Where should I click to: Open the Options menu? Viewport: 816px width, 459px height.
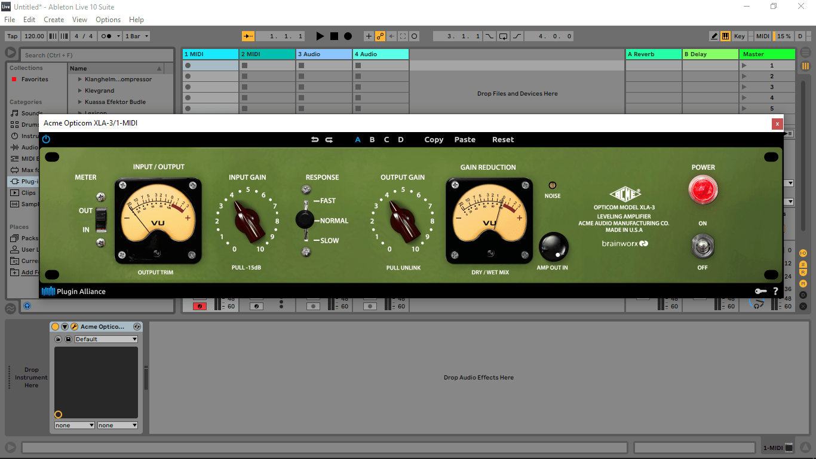tap(108, 20)
